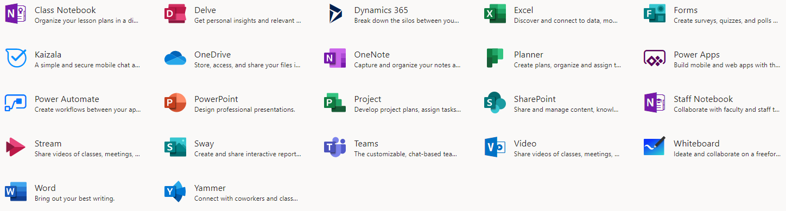Viewport: 786px width, 211px height.
Task: Open the Power Apps title link
Action: point(696,55)
